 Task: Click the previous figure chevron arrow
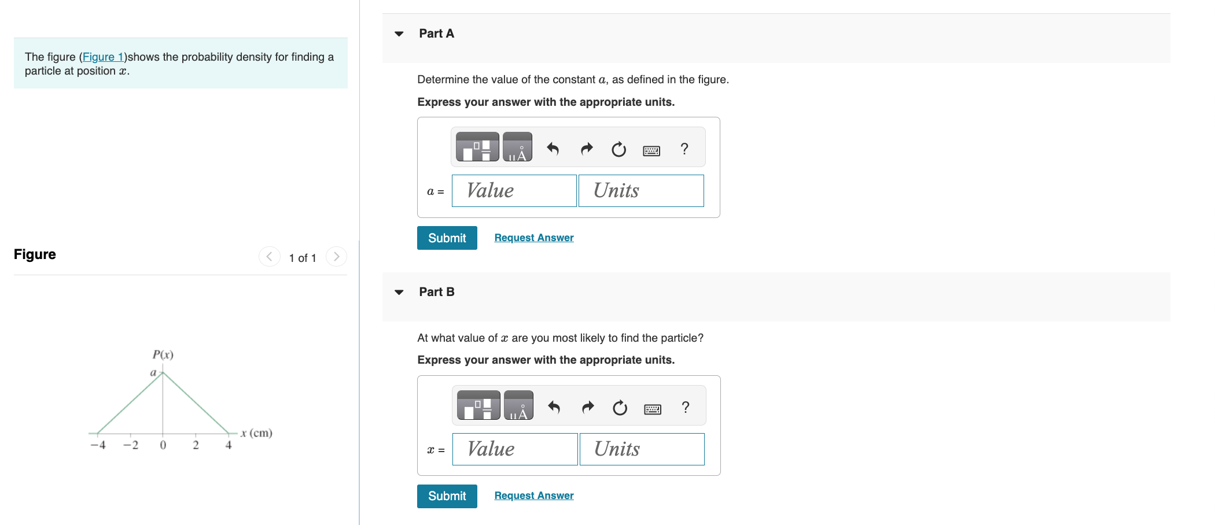click(x=269, y=256)
